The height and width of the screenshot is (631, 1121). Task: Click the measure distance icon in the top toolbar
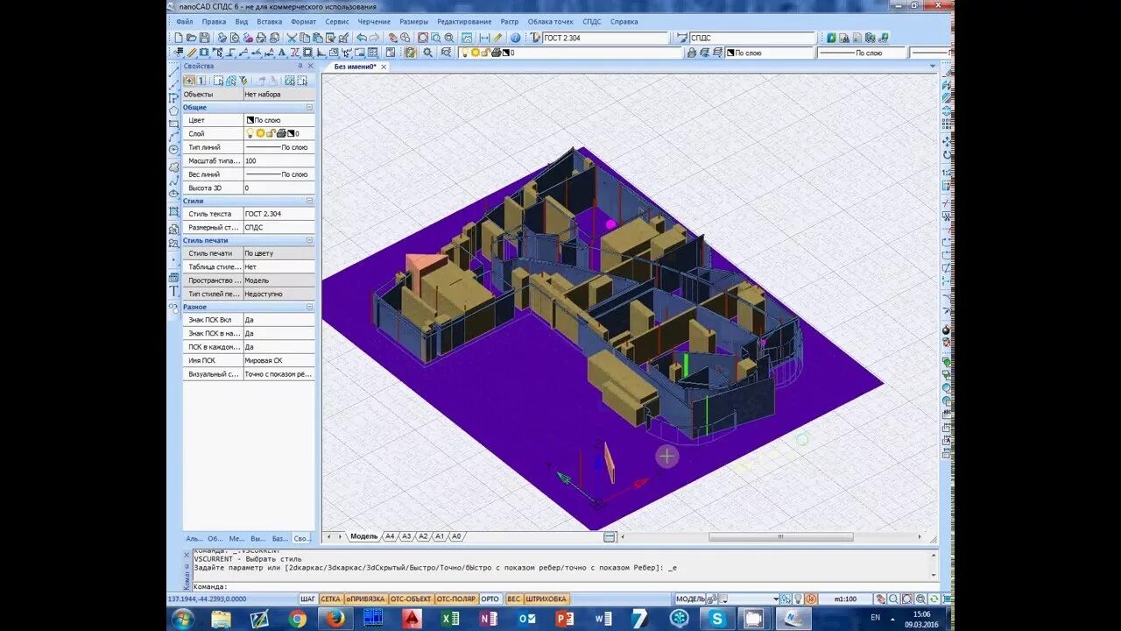pos(484,38)
